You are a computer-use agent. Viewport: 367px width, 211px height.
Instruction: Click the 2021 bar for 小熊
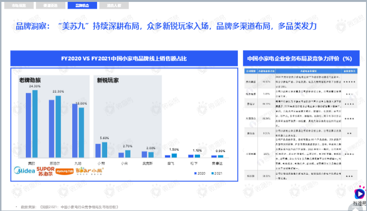pyautogui.click(x=105, y=150)
